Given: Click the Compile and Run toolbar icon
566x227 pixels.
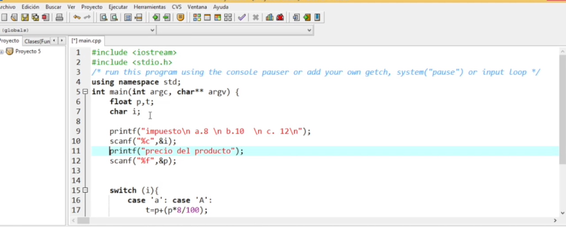Looking at the screenshot, I should pos(217,17).
